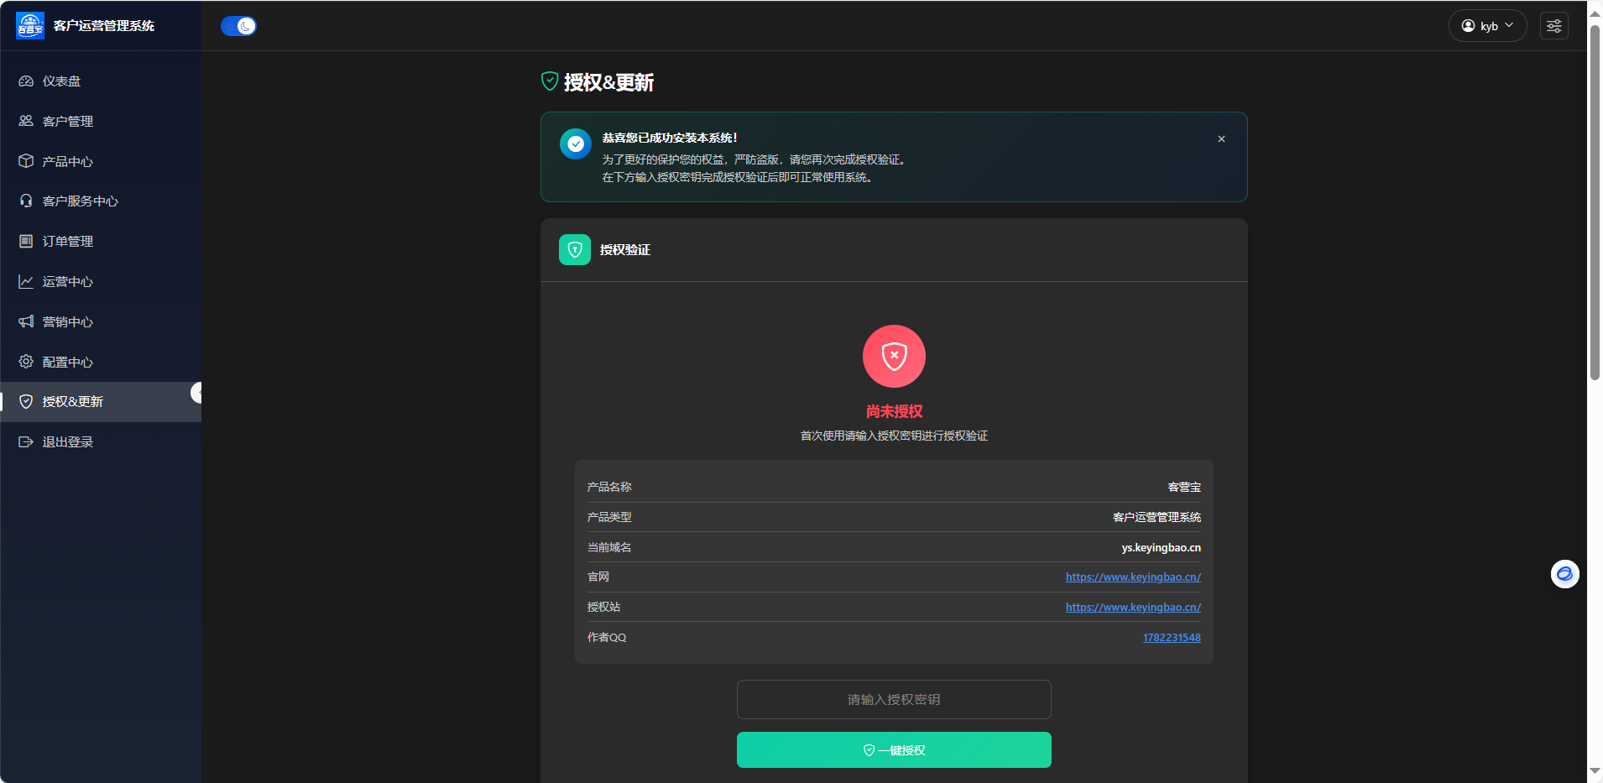Click the user avatar icon beside kyb
This screenshot has height=783, width=1603.
pyautogui.click(x=1468, y=26)
